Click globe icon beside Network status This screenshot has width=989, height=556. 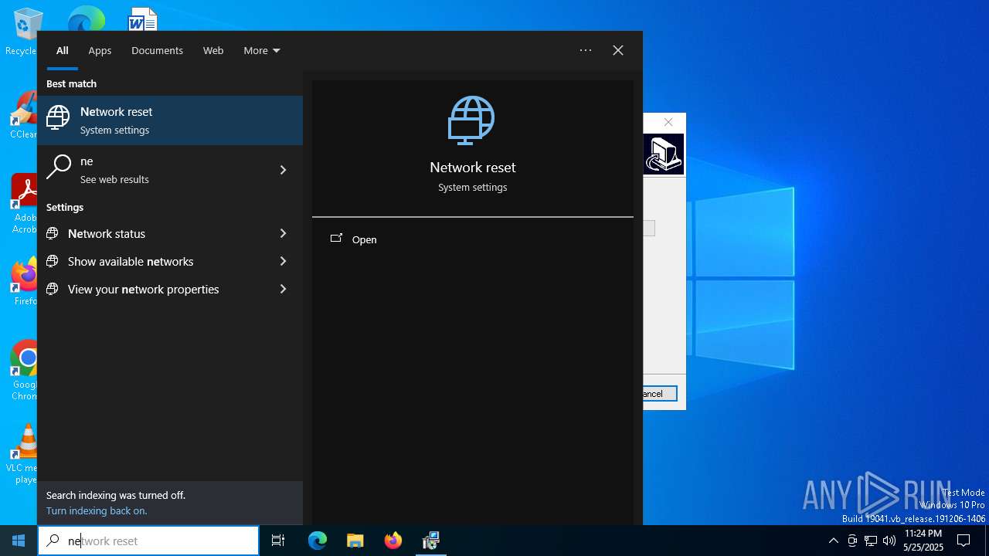(53, 233)
